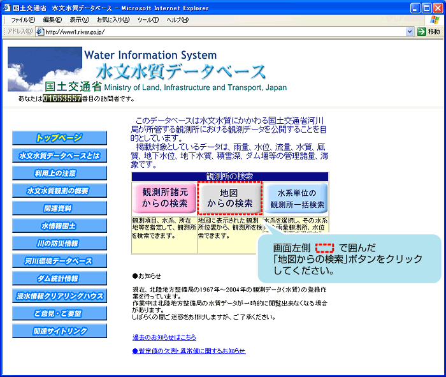Open the ファイル(F) menu
This screenshot has height=377, width=446.
pos(22,20)
